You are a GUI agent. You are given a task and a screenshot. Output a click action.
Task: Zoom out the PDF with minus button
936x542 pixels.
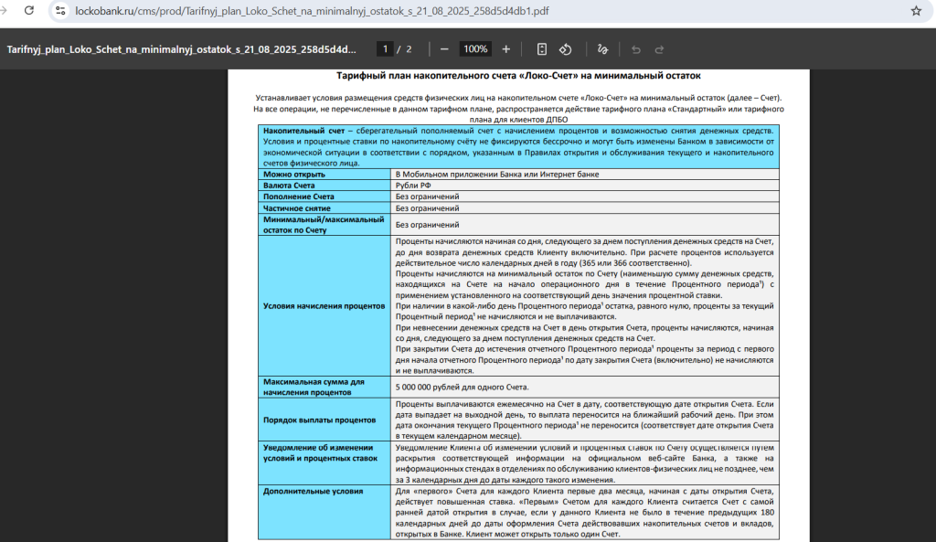444,49
